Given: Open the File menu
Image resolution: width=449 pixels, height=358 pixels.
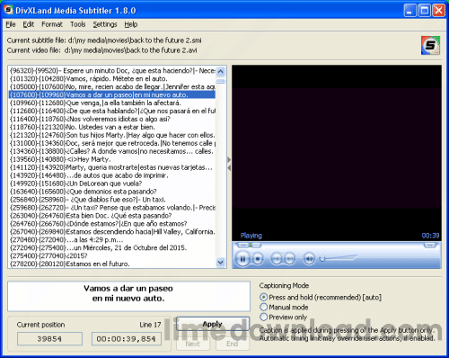Looking at the screenshot, I should tap(11, 24).
